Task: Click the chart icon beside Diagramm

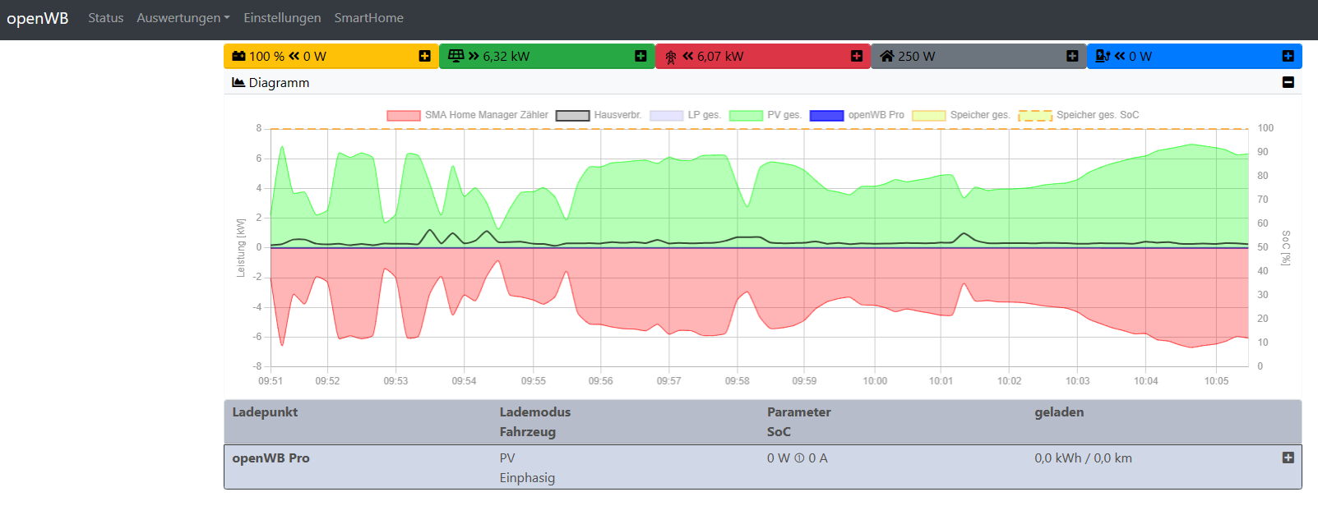Action: pos(238,82)
